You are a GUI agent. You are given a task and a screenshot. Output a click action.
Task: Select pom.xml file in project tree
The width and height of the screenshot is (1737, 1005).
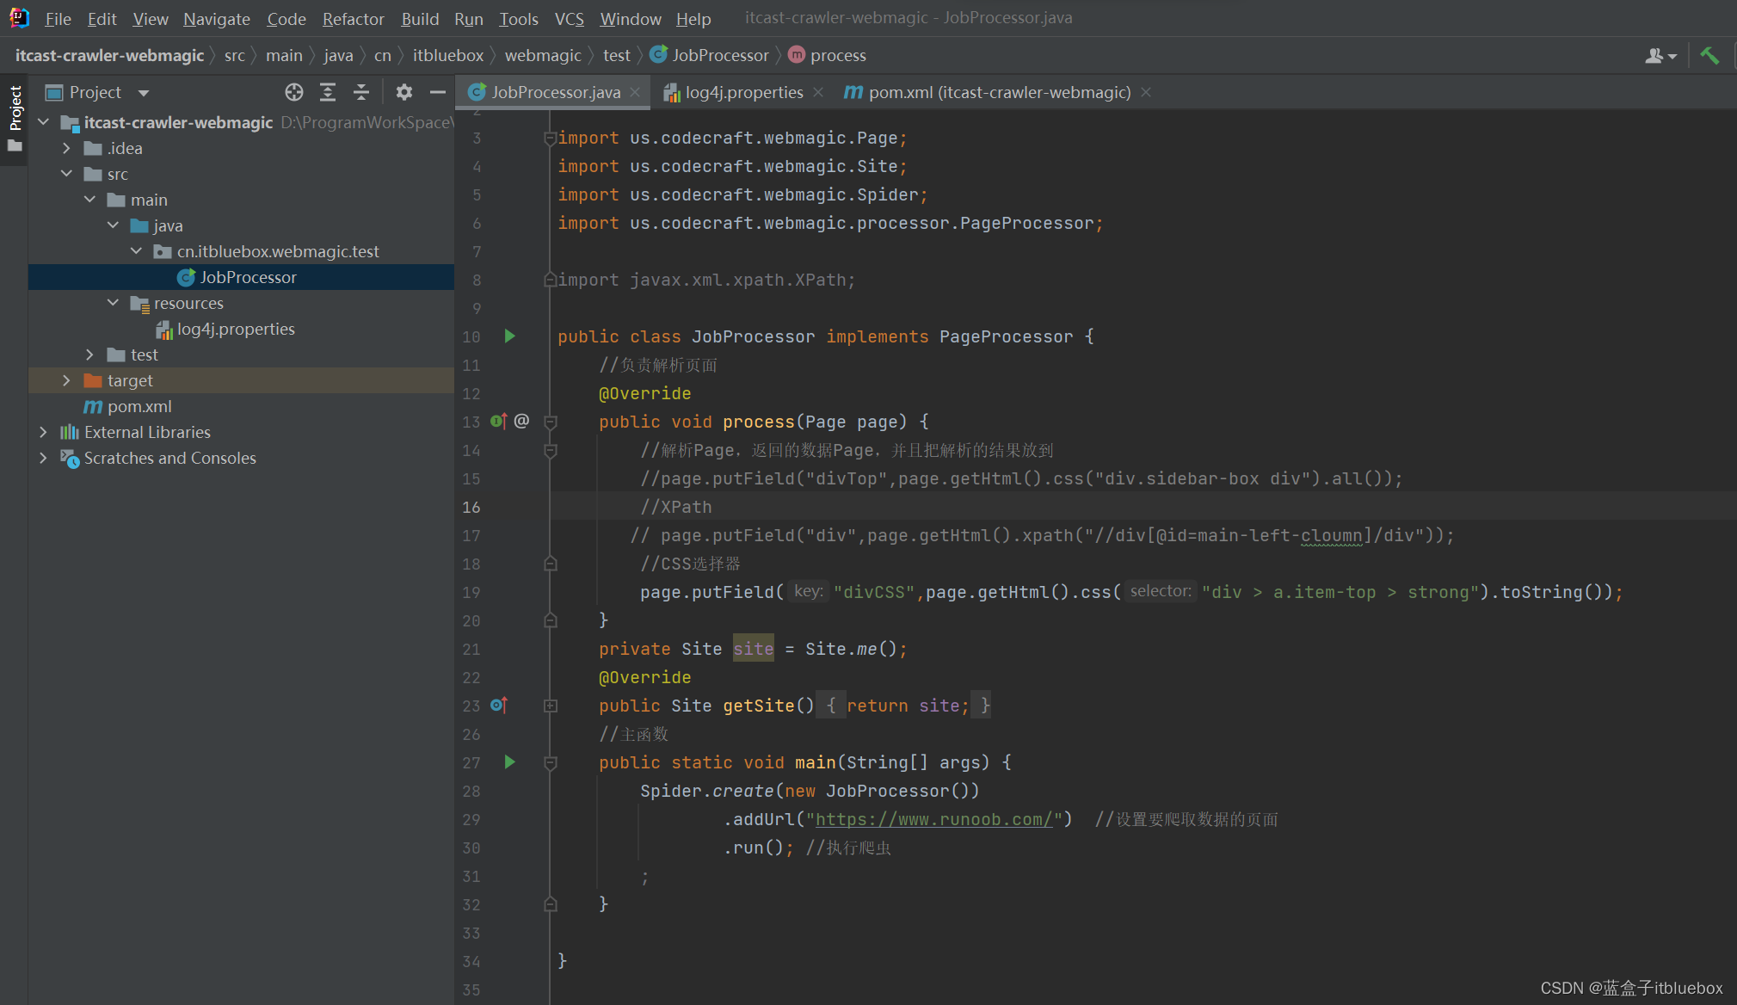(x=139, y=406)
